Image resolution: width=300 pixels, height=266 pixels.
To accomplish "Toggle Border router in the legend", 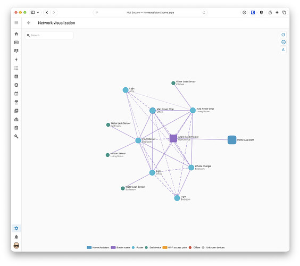I will pos(121,247).
